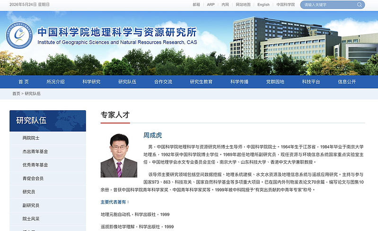Screen dimensions: 378x231
Task: Open the 邮箱 link in top bar
Action: pyautogui.click(x=196, y=5)
